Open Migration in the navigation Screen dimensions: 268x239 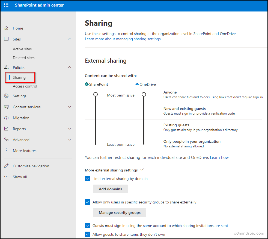click(21, 118)
